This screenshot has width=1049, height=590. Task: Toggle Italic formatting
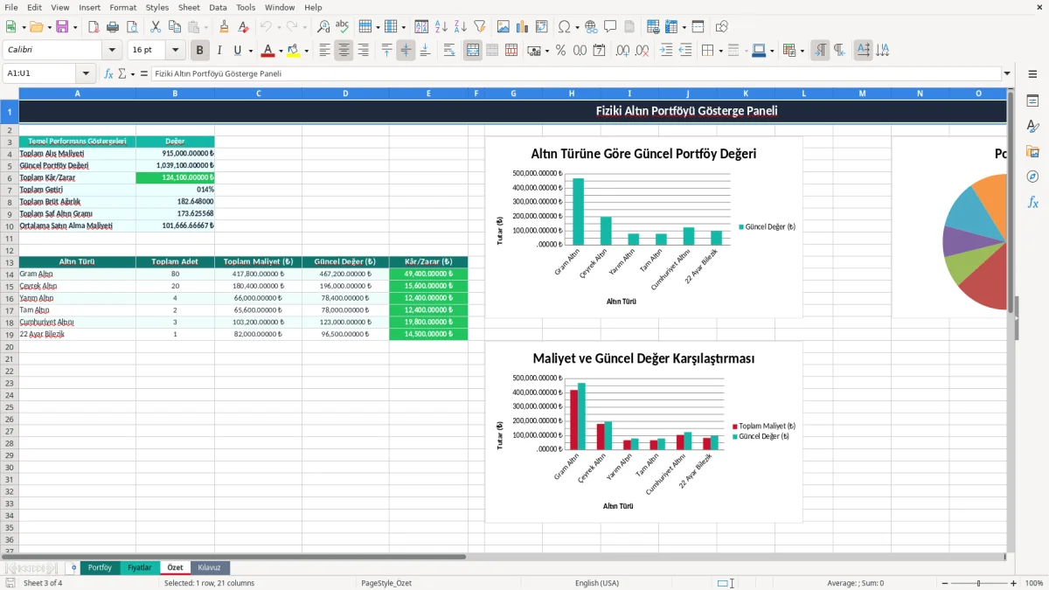tap(219, 51)
